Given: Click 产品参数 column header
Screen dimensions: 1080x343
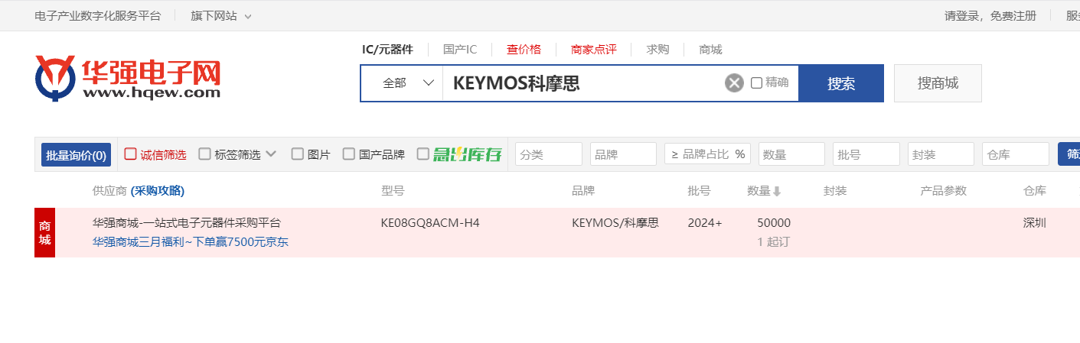Looking at the screenshot, I should 944,191.
